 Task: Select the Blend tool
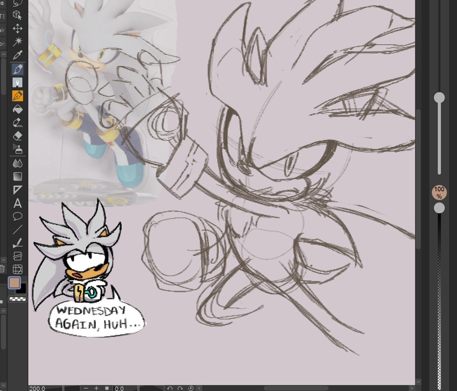click(x=17, y=163)
